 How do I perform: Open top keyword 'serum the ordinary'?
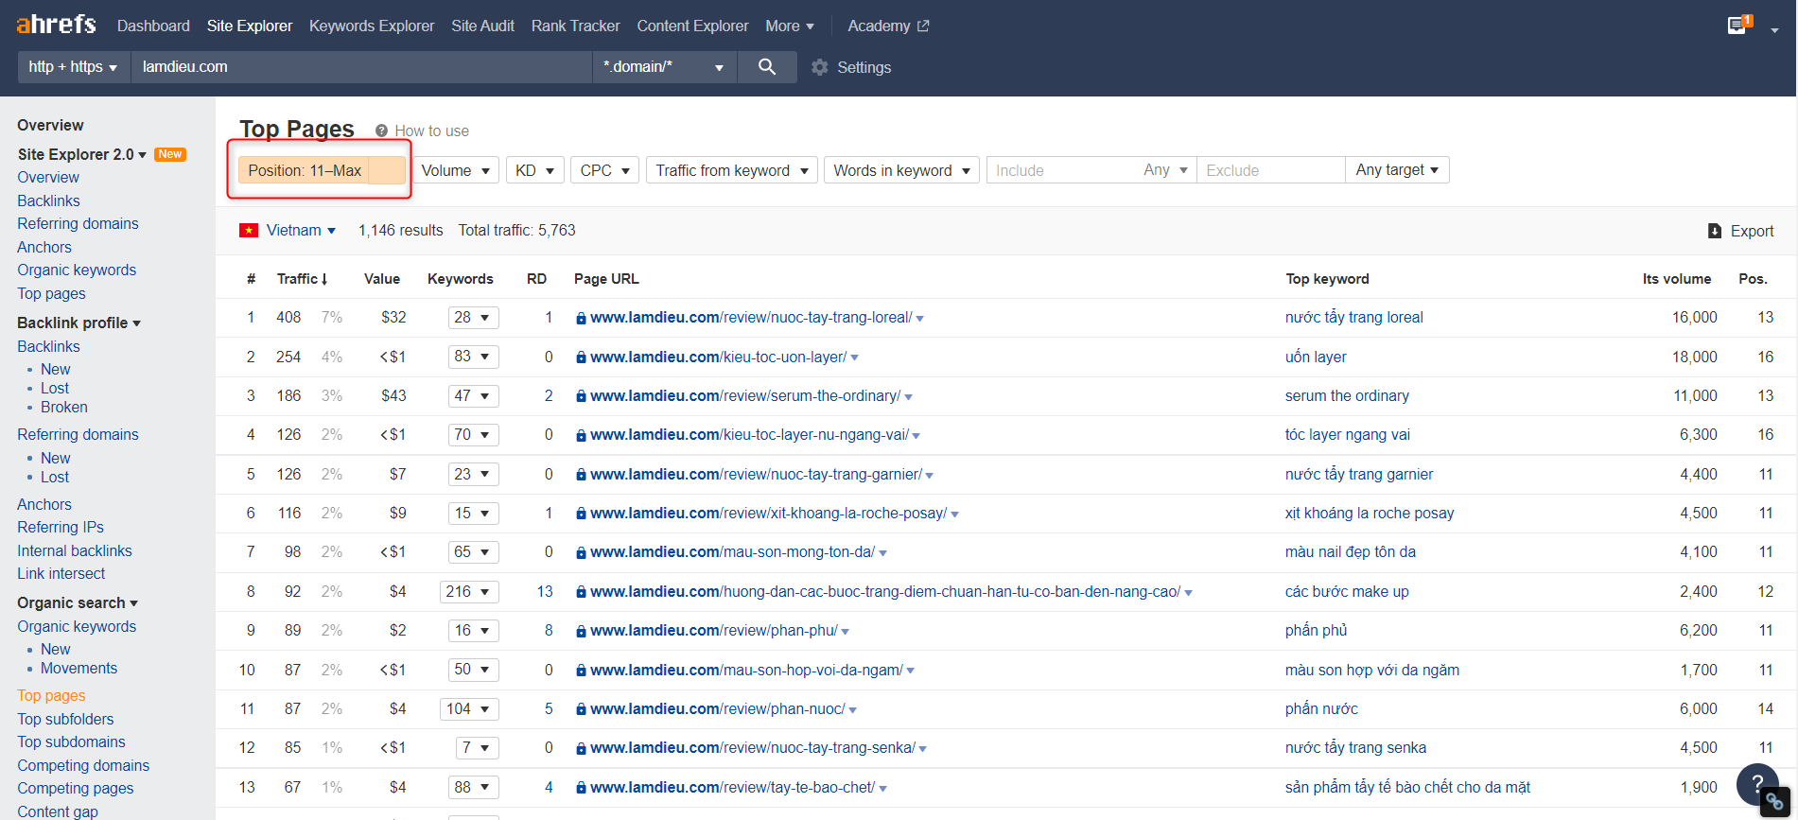pos(1347,396)
